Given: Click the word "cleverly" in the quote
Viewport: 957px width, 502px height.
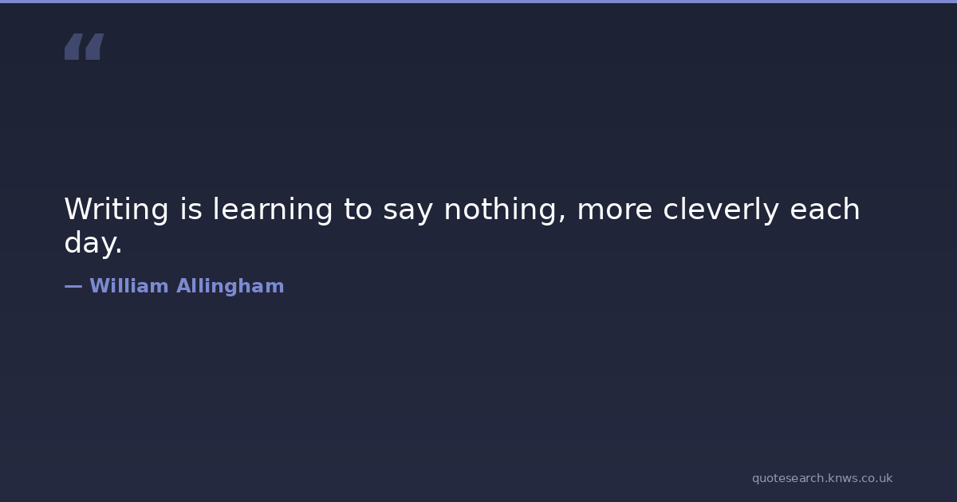Looking at the screenshot, I should [x=721, y=210].
